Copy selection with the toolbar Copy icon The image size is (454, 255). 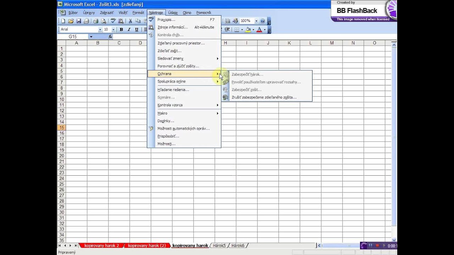[138, 21]
